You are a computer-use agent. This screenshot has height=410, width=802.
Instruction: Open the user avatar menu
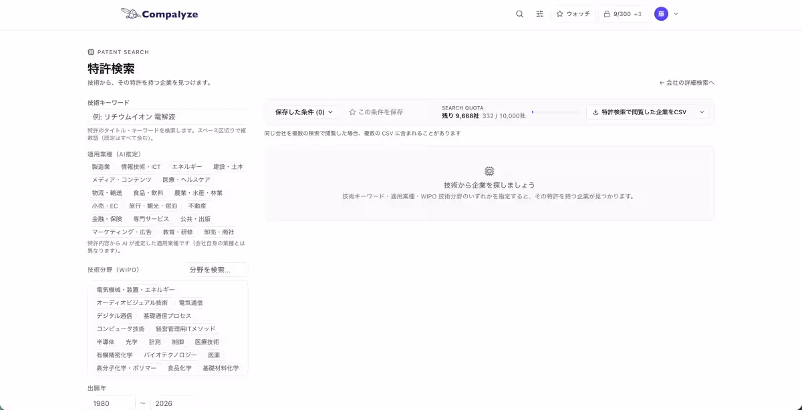tap(661, 14)
